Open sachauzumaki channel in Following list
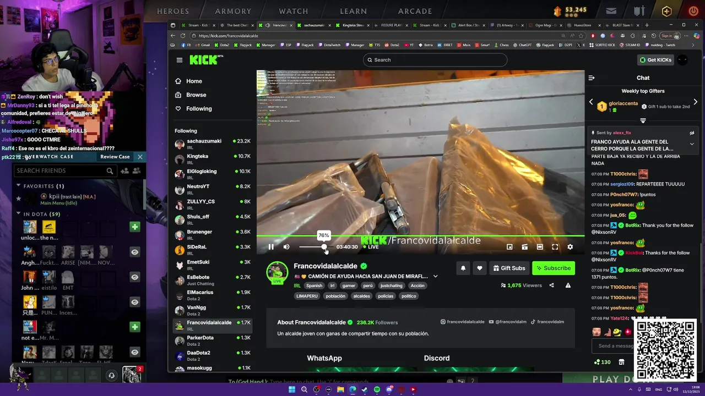Screen dimensions: 705x396 coord(213,144)
